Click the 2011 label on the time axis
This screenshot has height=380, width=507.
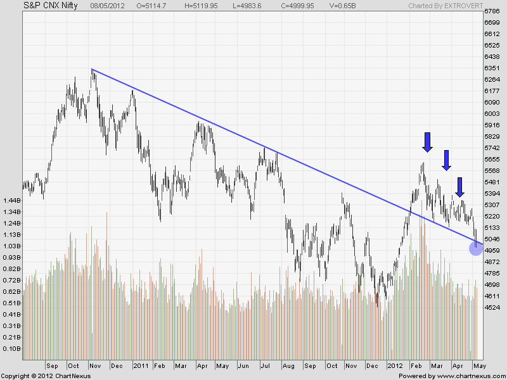coord(141,366)
